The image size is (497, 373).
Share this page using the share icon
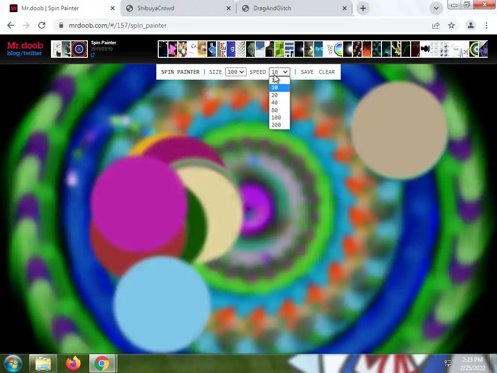coord(436,25)
